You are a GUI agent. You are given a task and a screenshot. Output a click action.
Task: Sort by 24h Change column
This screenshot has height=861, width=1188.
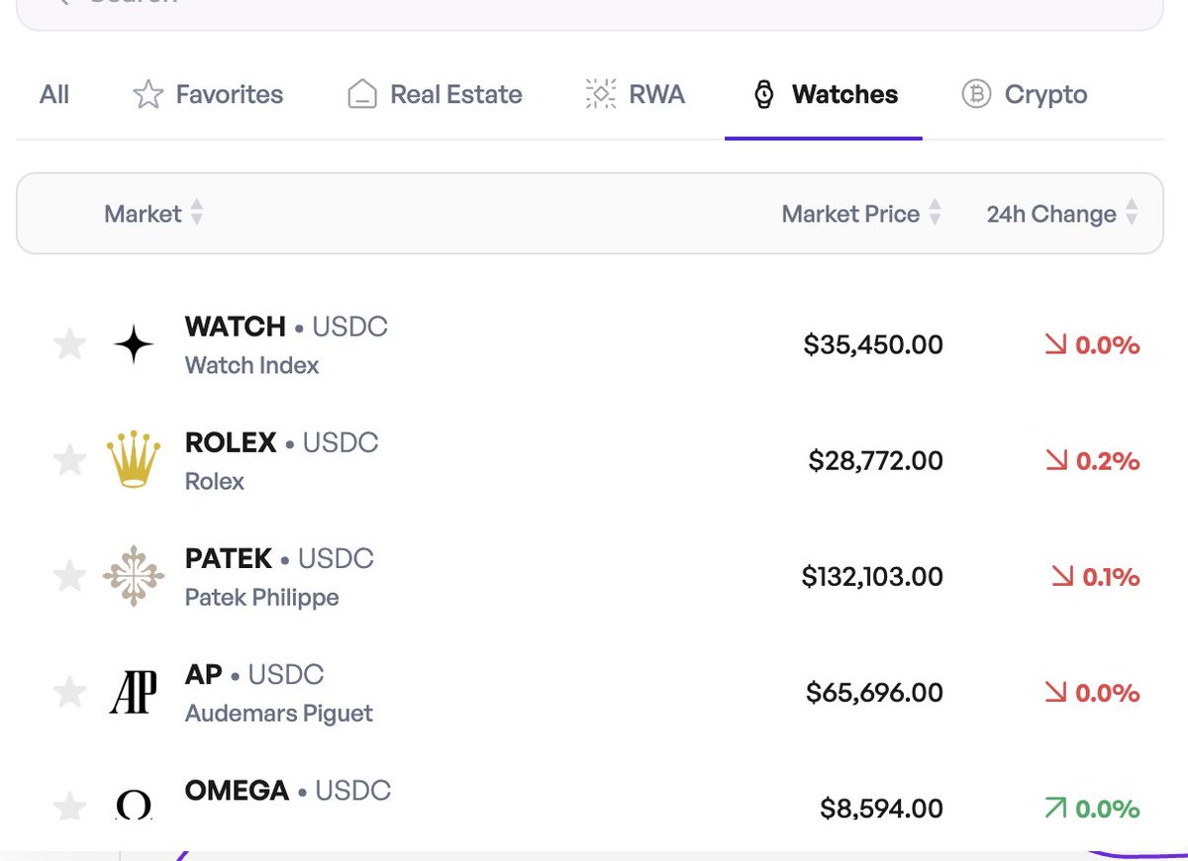(1062, 214)
